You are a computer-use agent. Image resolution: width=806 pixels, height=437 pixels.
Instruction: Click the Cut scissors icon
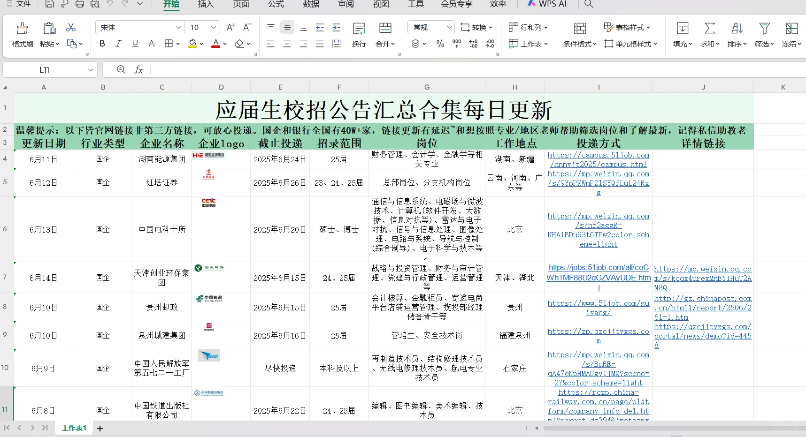tap(71, 28)
